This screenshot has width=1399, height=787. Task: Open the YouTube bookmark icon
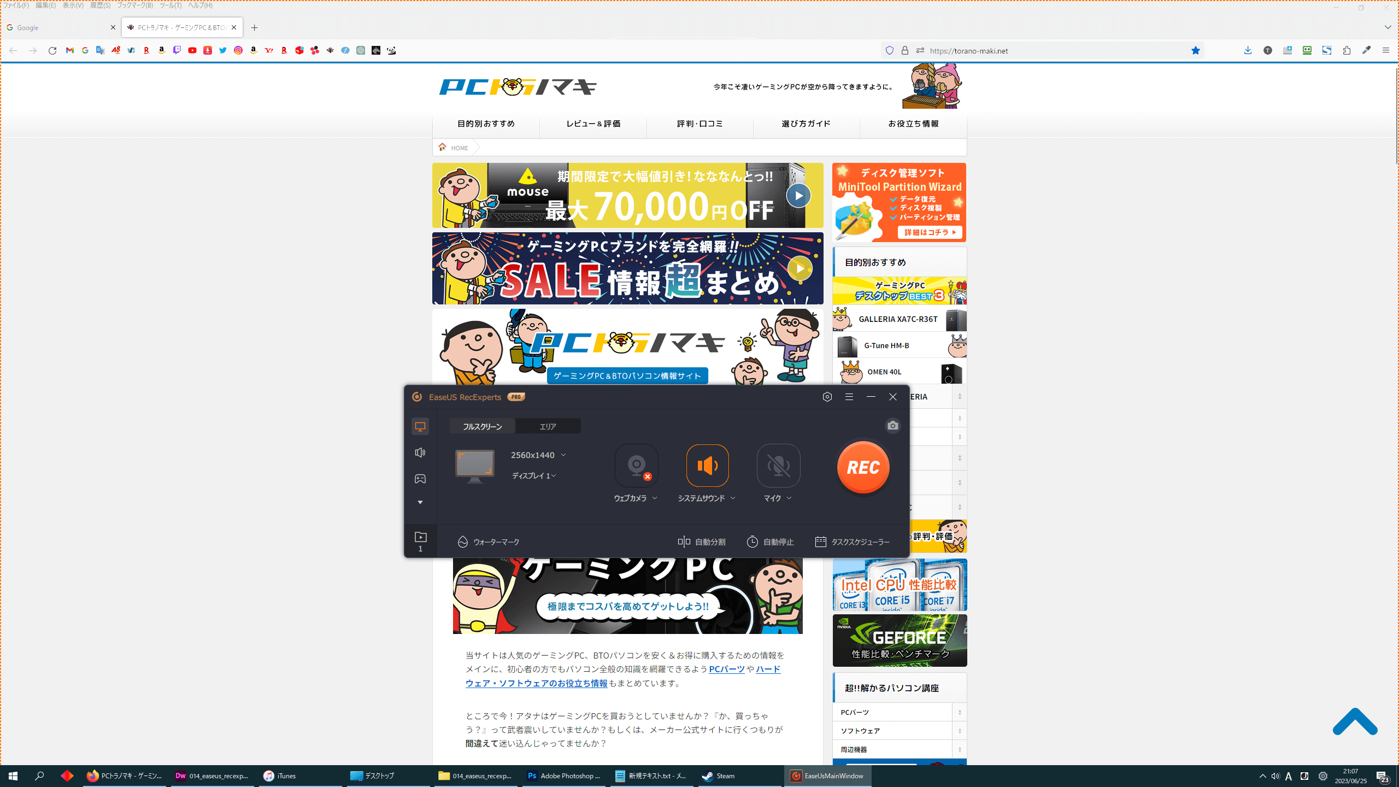[x=192, y=50]
